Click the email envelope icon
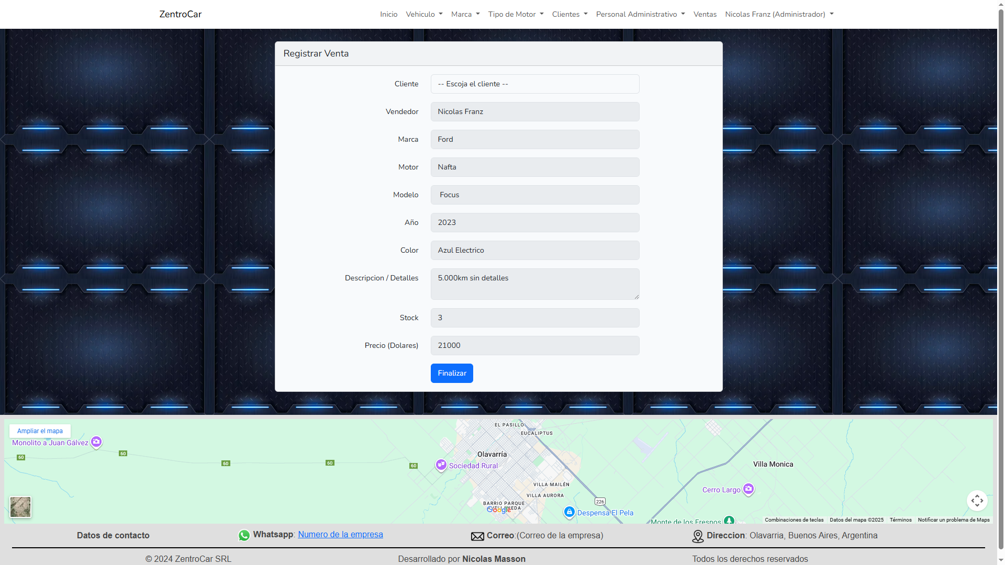 tap(477, 536)
